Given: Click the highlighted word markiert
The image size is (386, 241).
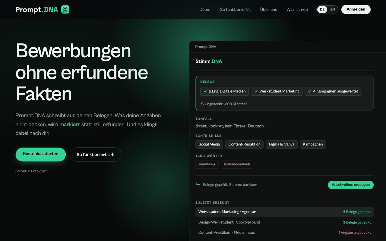Looking at the screenshot, I should [70, 124].
